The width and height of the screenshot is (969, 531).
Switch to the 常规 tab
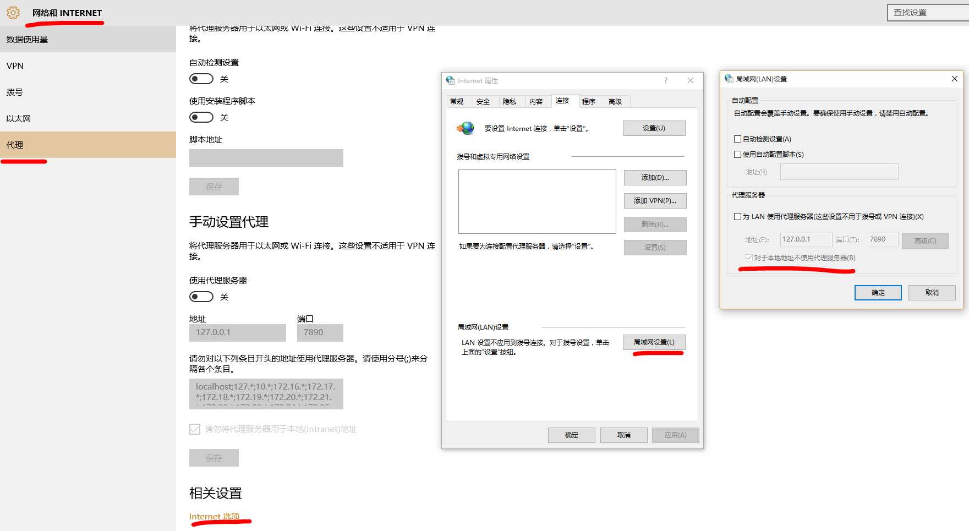tap(458, 101)
